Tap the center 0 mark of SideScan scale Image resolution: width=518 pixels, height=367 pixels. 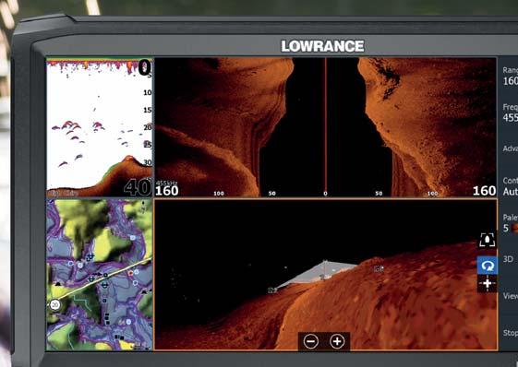pyautogui.click(x=325, y=194)
